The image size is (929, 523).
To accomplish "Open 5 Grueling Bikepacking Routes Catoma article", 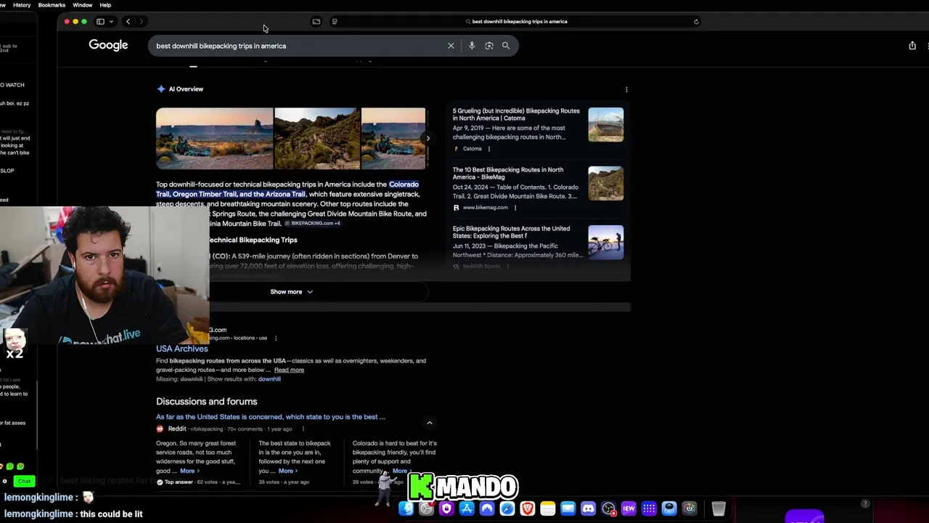I will [x=516, y=114].
